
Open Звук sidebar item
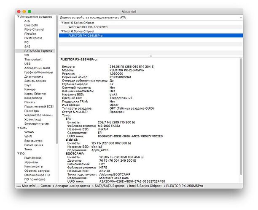pyautogui.click(x=28, y=85)
